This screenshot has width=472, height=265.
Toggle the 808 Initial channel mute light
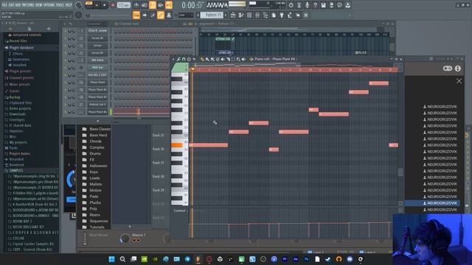[66, 60]
